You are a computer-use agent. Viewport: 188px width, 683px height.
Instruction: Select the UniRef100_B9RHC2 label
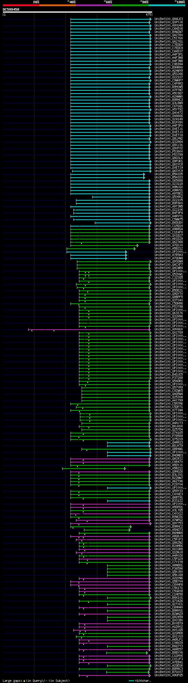click(169, 527)
